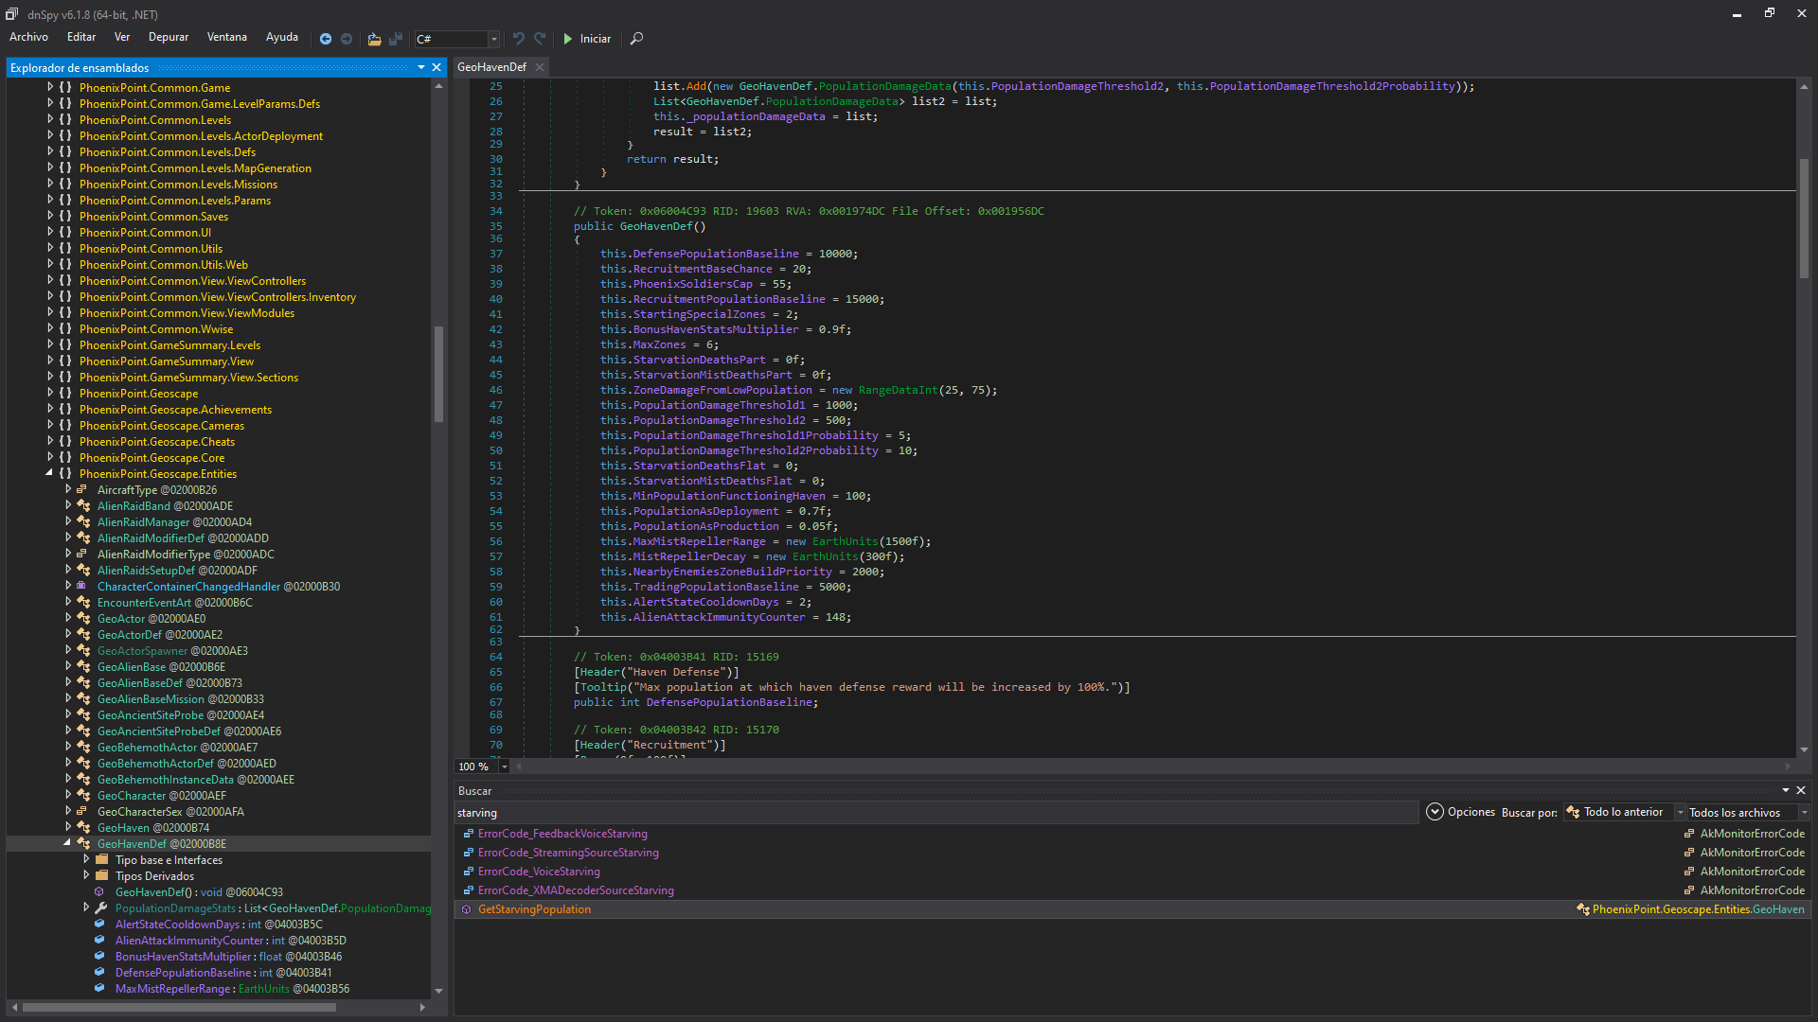
Task: Open the Buscar panel options dropdown arrow
Action: pyautogui.click(x=1786, y=790)
